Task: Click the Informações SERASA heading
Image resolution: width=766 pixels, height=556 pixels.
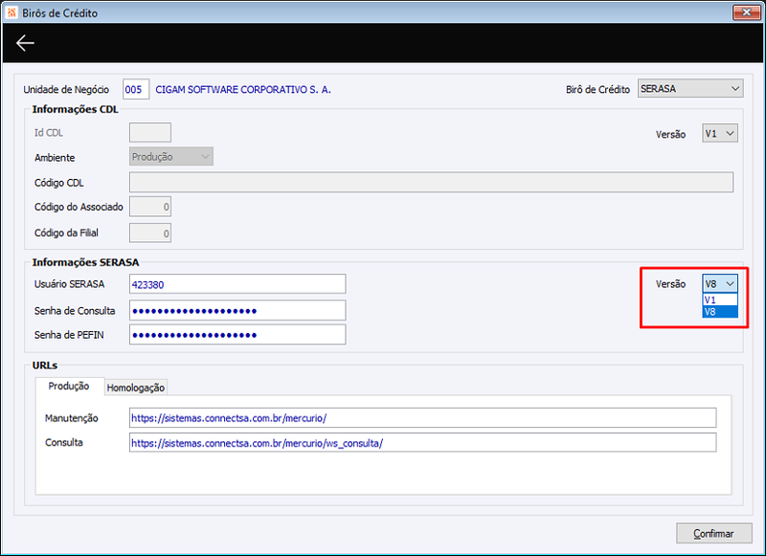Action: click(85, 262)
